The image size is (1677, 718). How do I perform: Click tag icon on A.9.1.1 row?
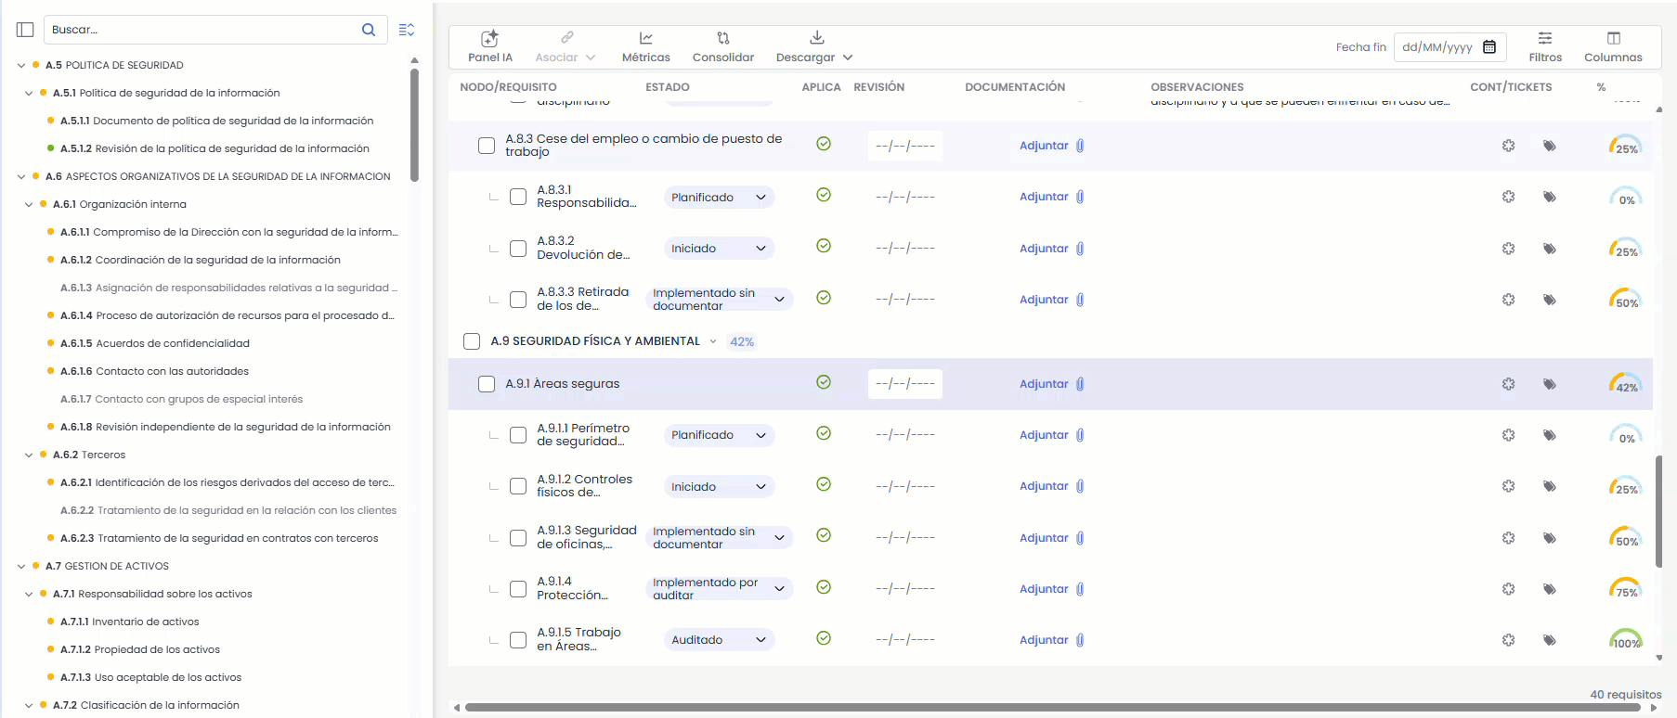coord(1549,435)
